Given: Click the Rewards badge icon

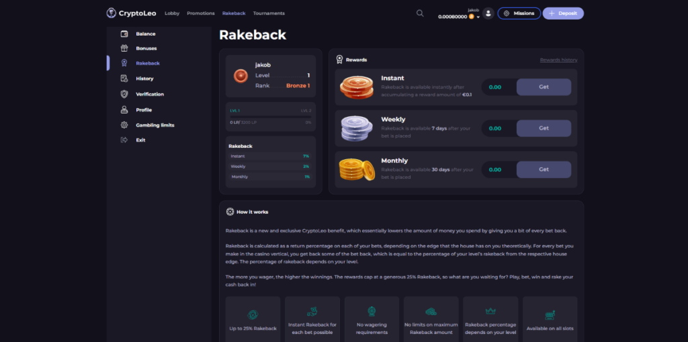Looking at the screenshot, I should click(339, 59).
